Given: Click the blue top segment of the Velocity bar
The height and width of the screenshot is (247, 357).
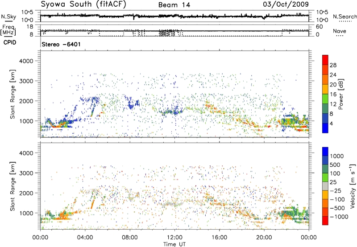Looking at the screenshot, I should [x=325, y=152].
